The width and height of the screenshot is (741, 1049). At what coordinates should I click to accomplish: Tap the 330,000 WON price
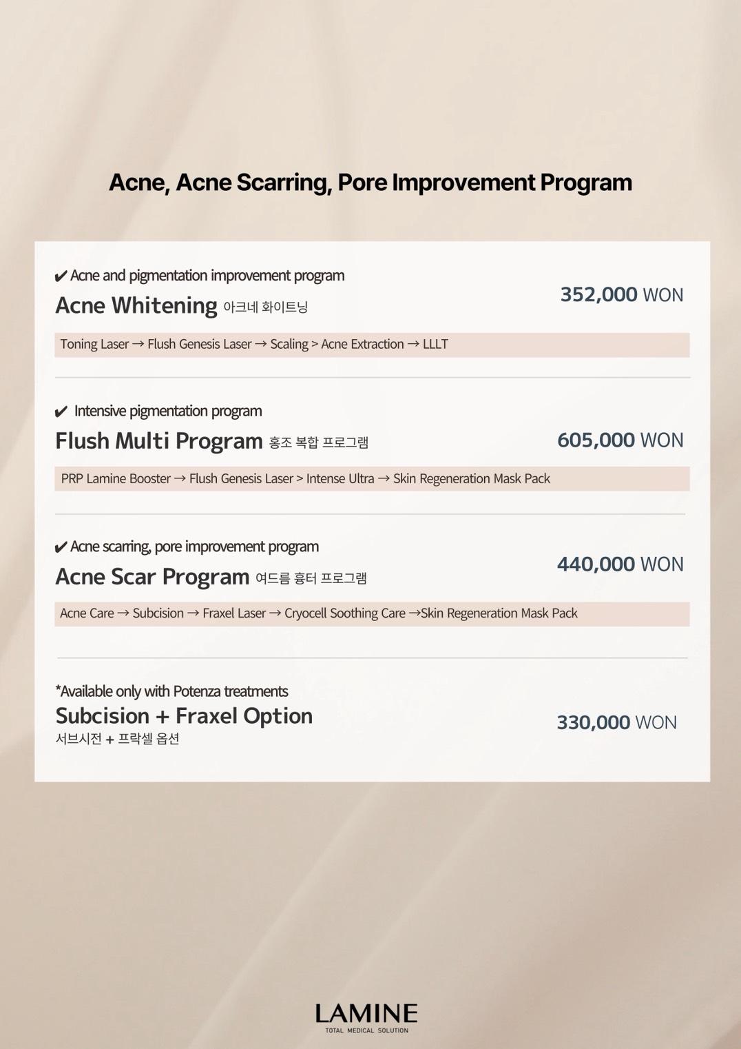point(616,723)
